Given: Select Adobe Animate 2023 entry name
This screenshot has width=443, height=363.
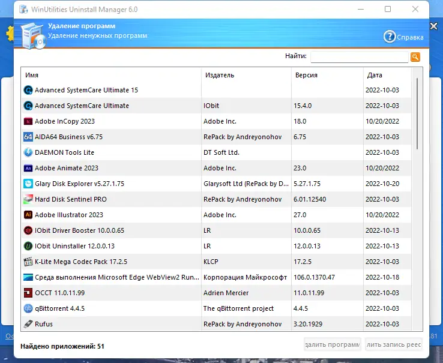Looking at the screenshot, I should 67,168.
